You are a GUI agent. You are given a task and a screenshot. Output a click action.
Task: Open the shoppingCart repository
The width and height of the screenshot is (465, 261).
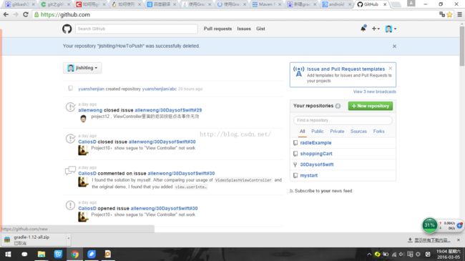pyautogui.click(x=316, y=154)
